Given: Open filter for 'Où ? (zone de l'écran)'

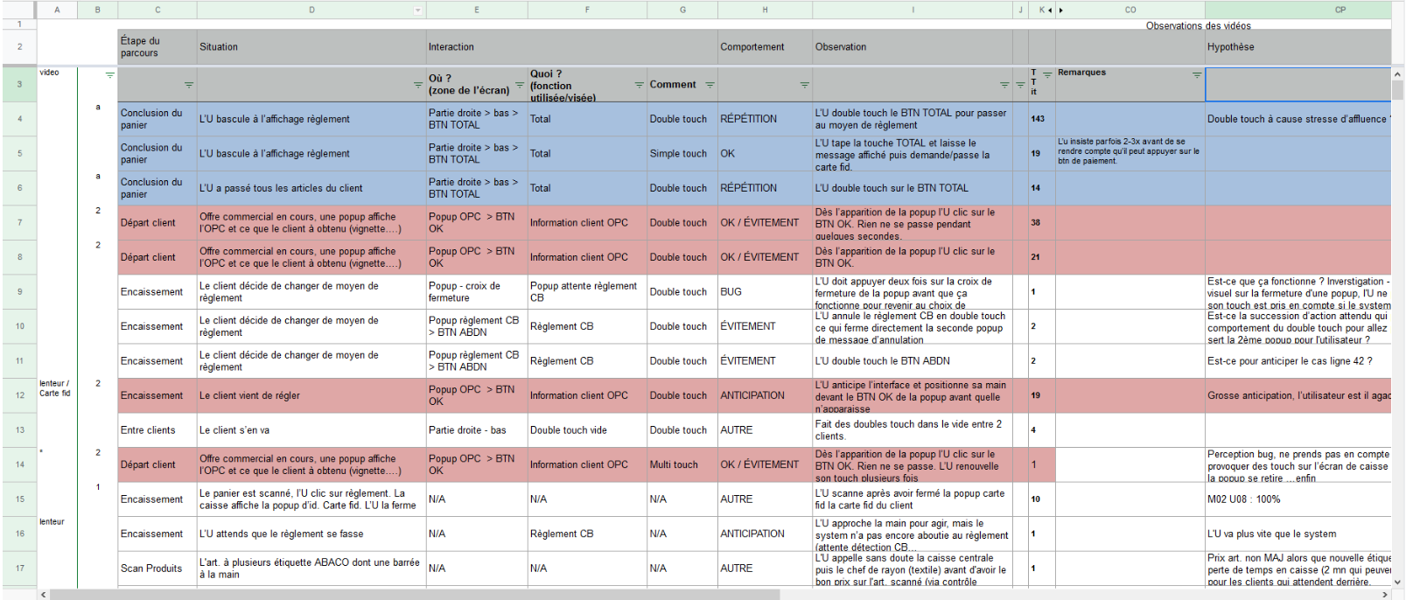Looking at the screenshot, I should click(x=520, y=85).
